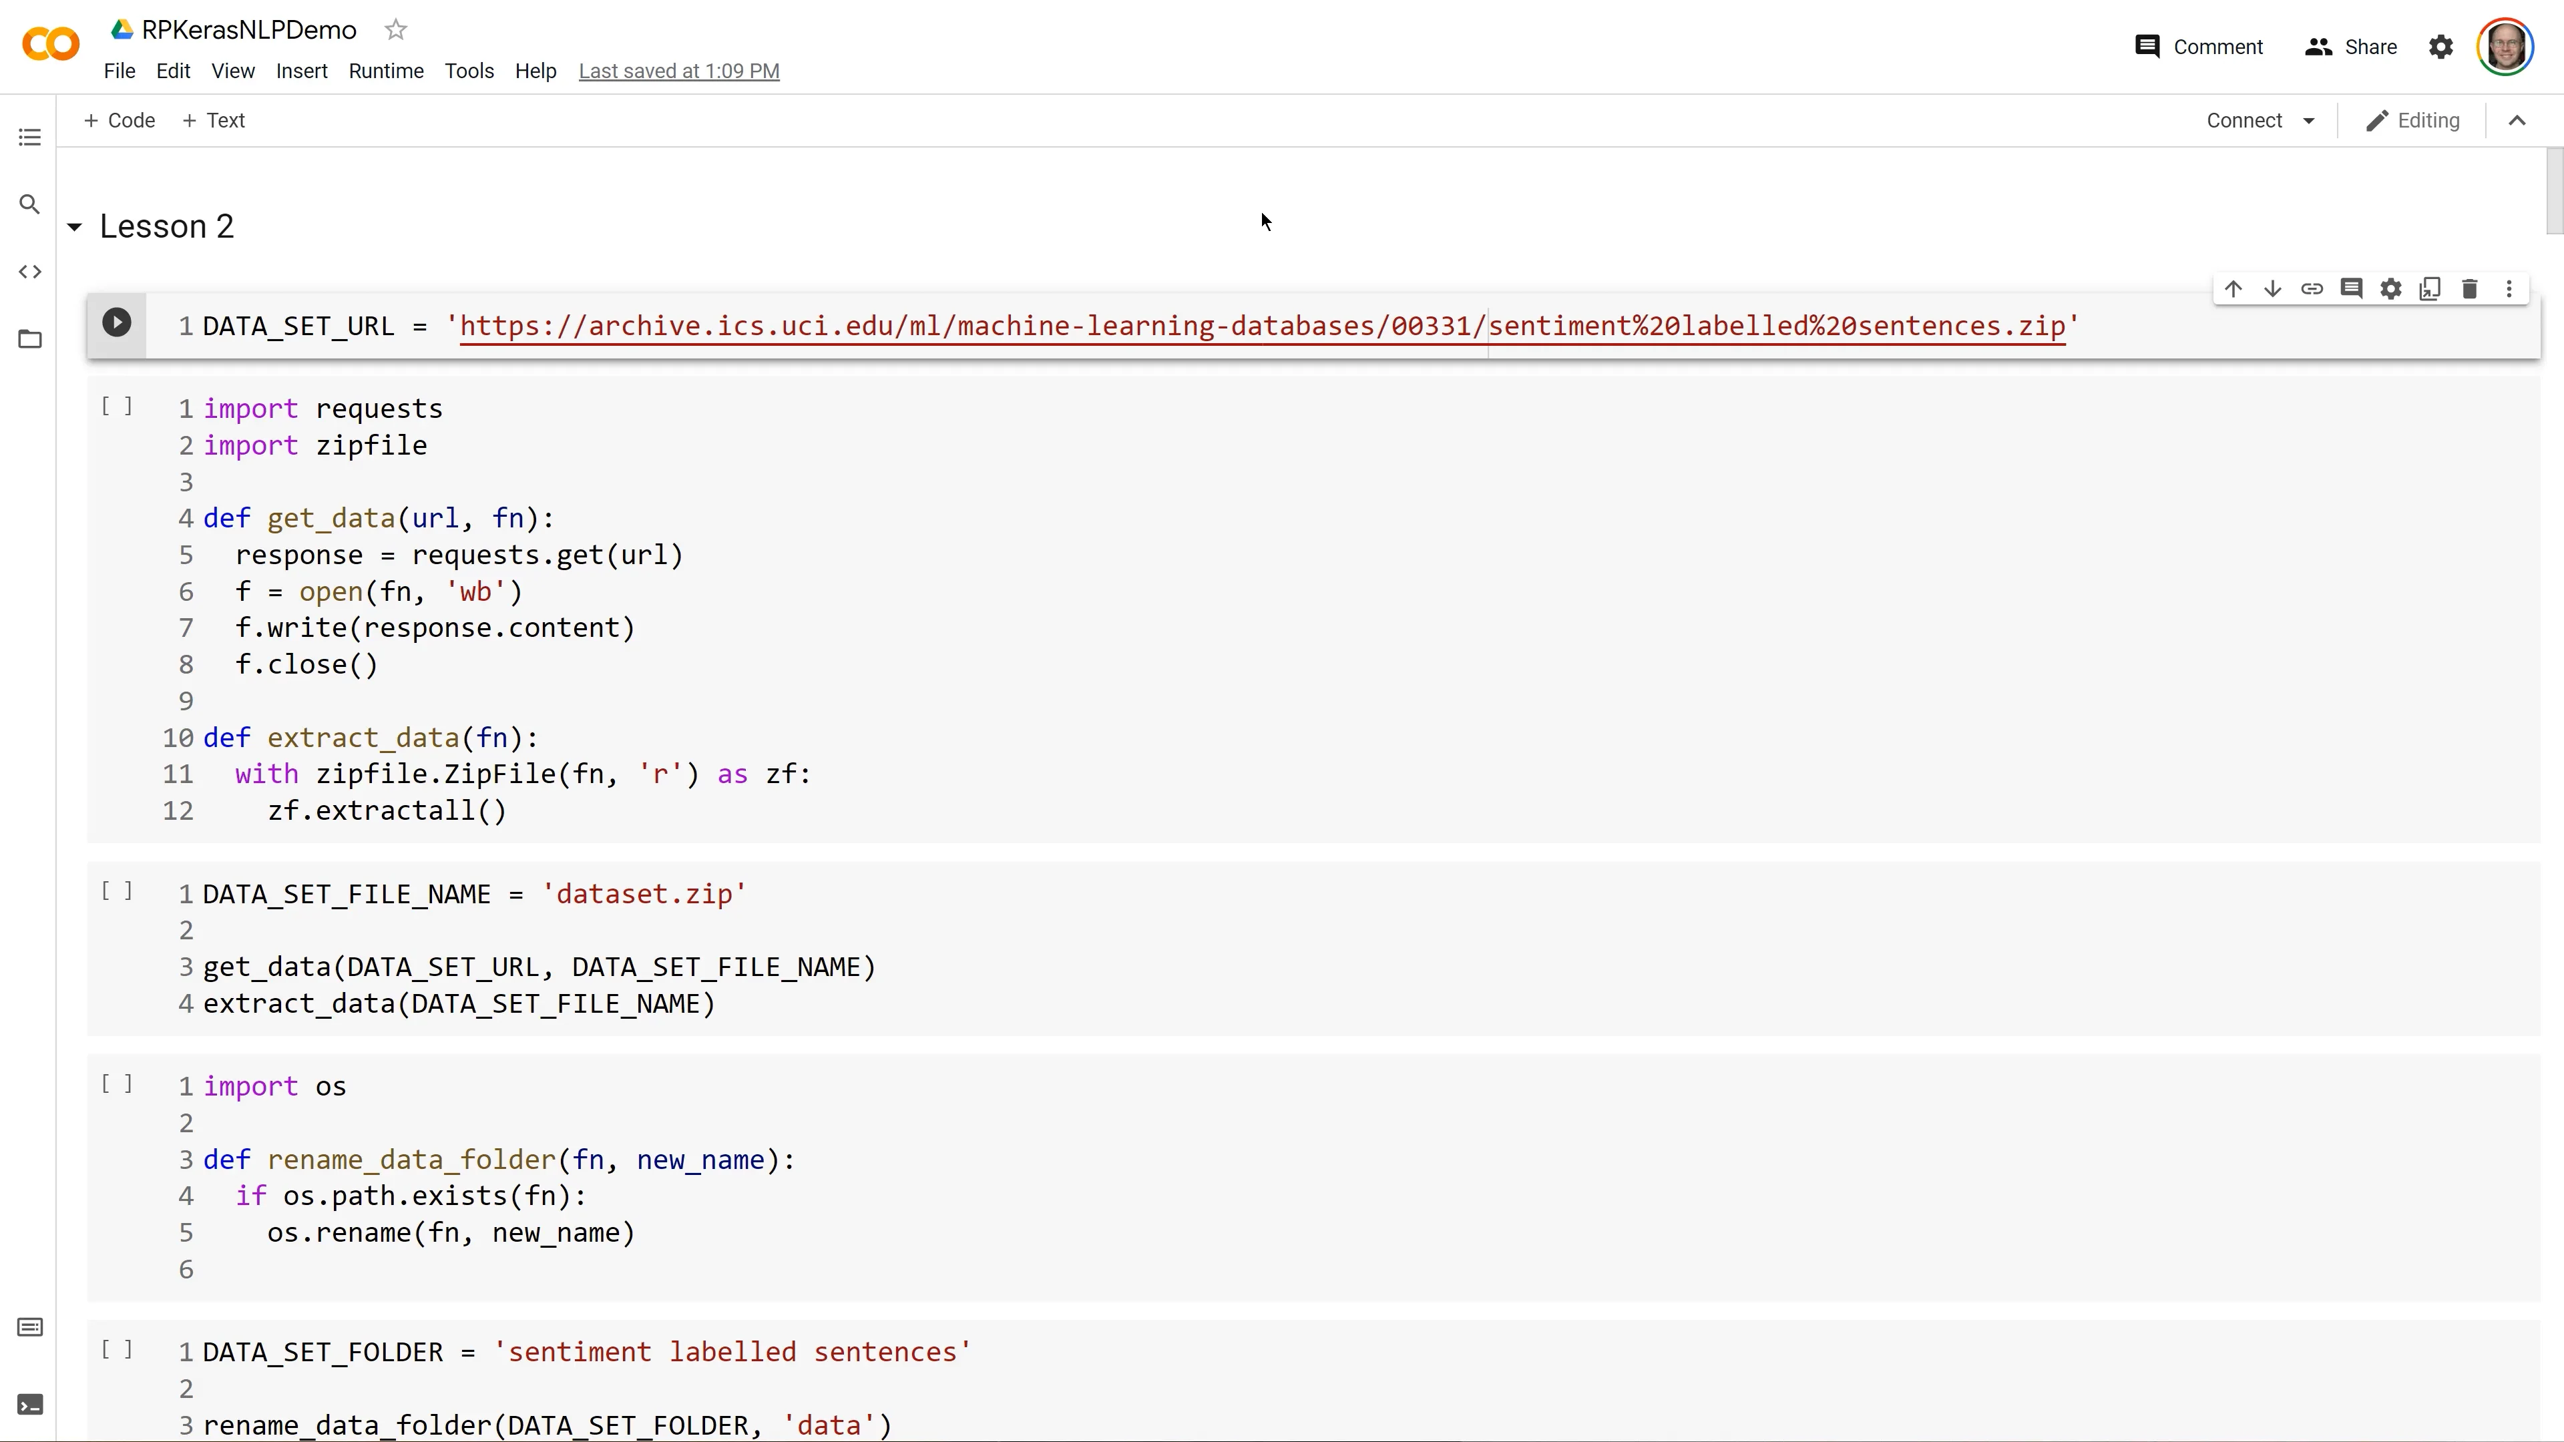The height and width of the screenshot is (1442, 2564).
Task: Toggle run bracket of import requests cell
Action: point(116,406)
